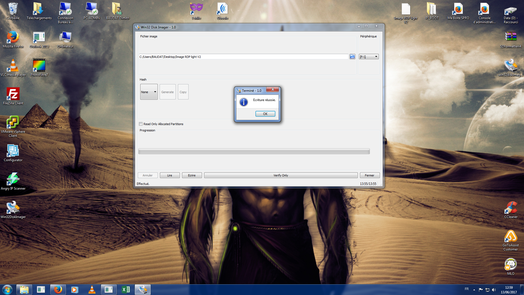The height and width of the screenshot is (295, 524).
Task: Click the Generate hash button
Action: tap(167, 92)
